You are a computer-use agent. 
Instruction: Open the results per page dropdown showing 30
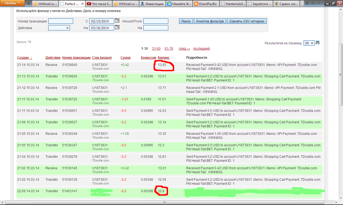309,43
